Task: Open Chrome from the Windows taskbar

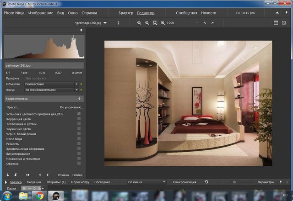Action: pos(40,196)
